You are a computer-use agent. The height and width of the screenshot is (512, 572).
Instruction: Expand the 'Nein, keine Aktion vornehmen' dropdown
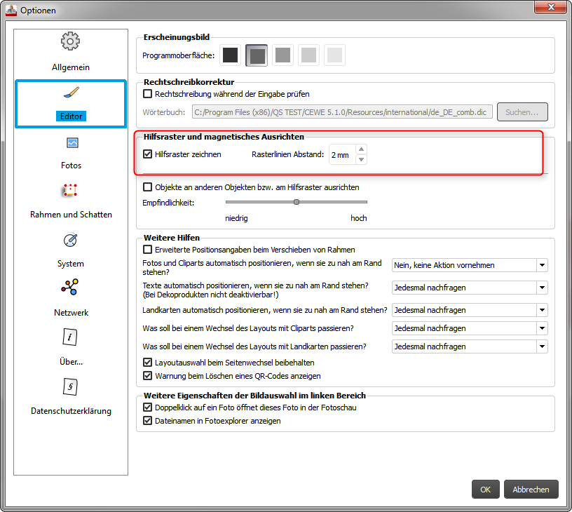pyautogui.click(x=541, y=265)
